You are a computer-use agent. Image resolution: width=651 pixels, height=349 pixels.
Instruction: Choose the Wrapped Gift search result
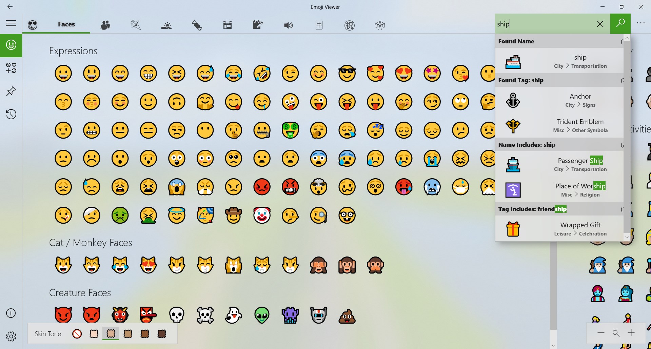click(x=559, y=229)
